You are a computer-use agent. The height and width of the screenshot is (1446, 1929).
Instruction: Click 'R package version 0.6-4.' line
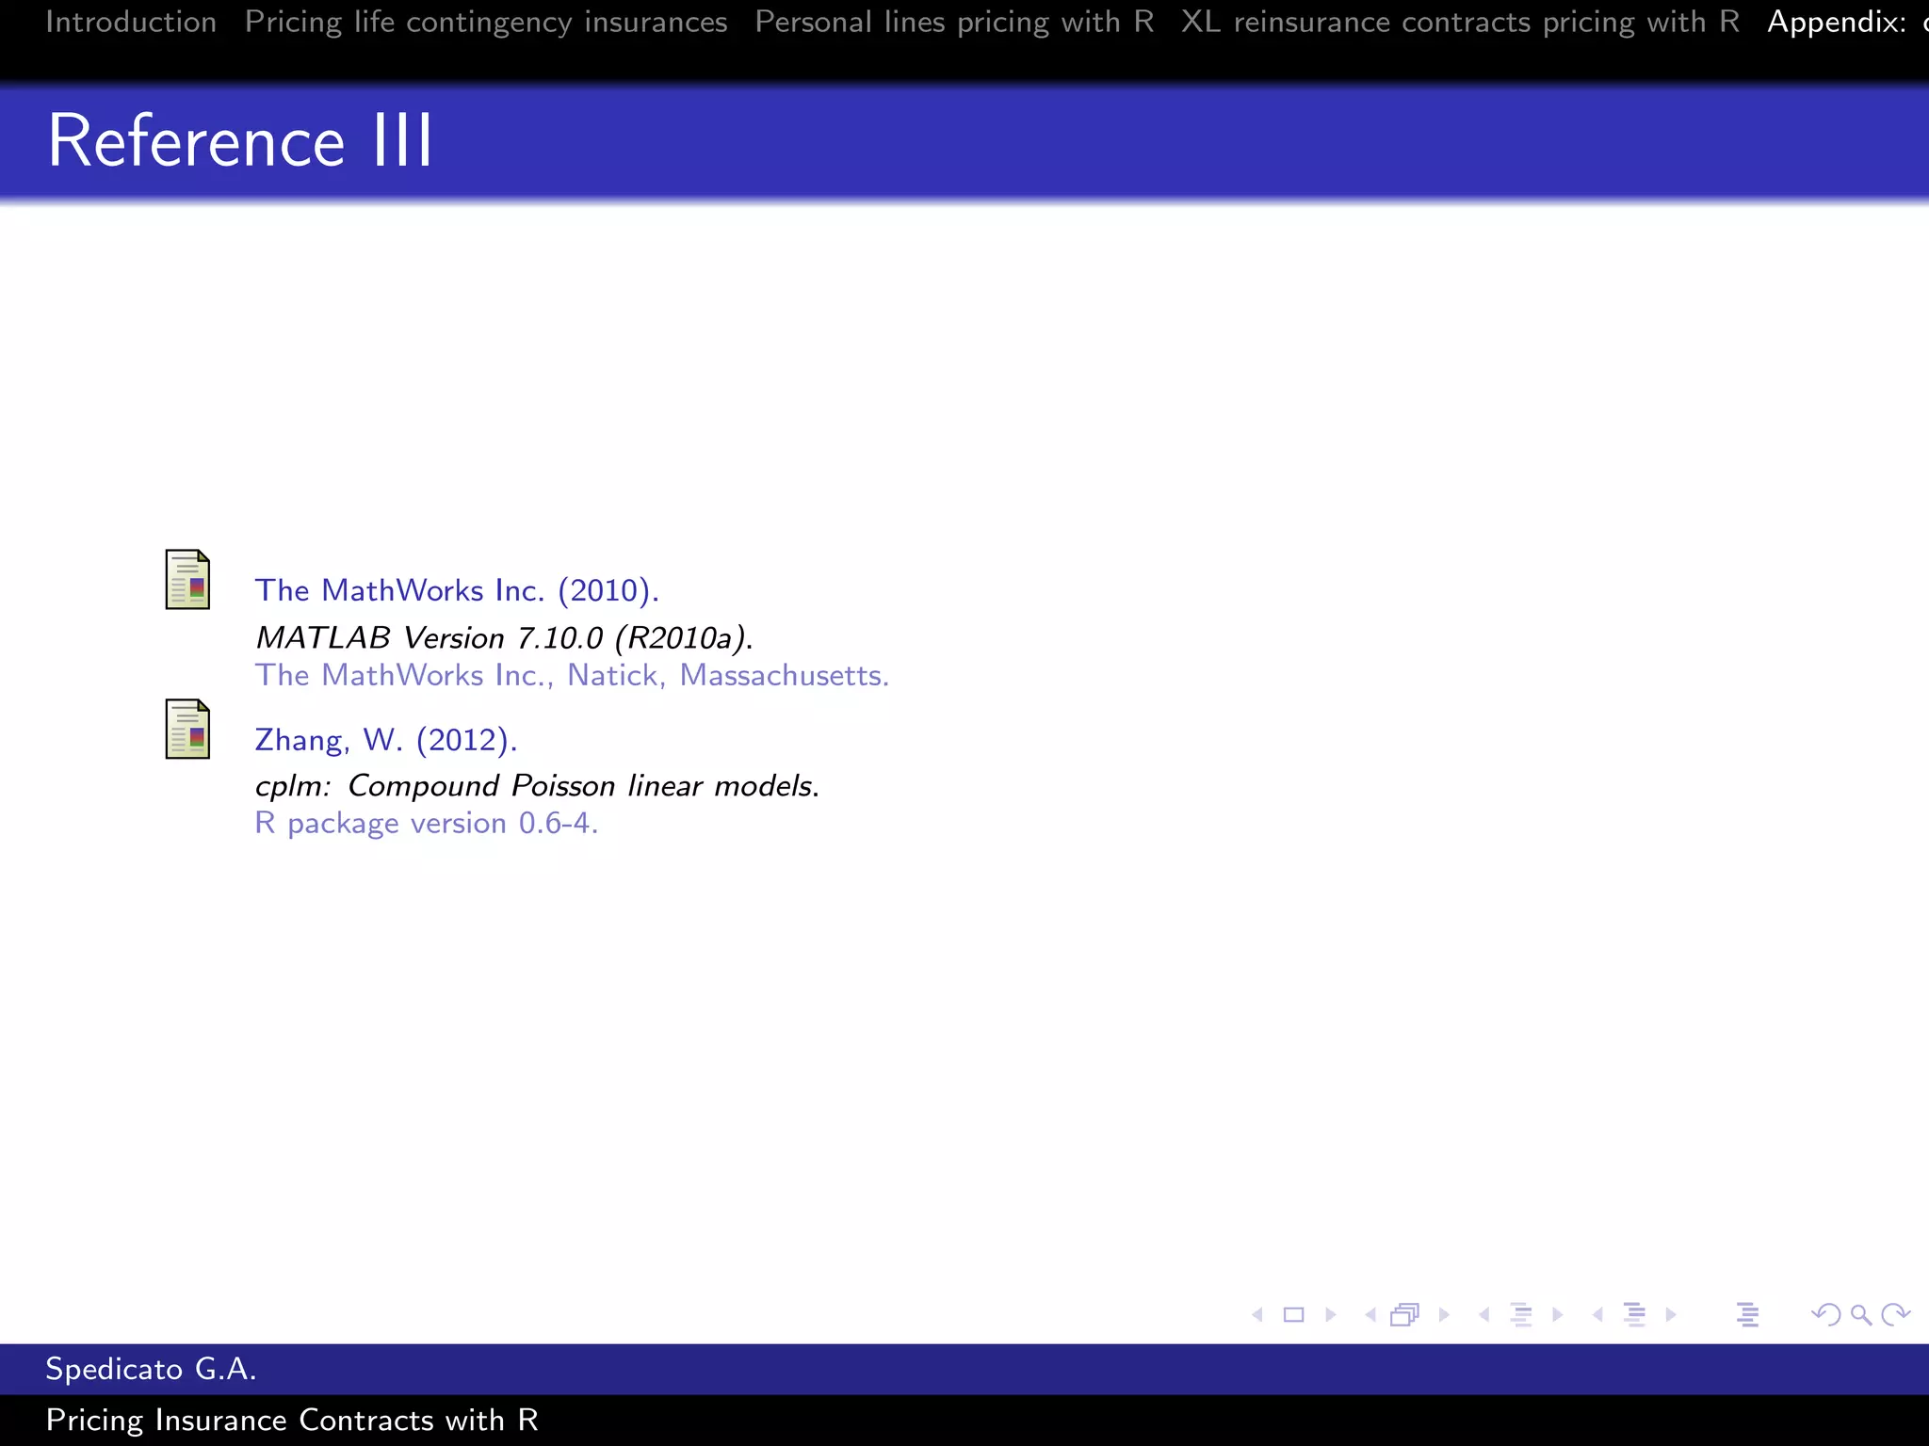[426, 823]
